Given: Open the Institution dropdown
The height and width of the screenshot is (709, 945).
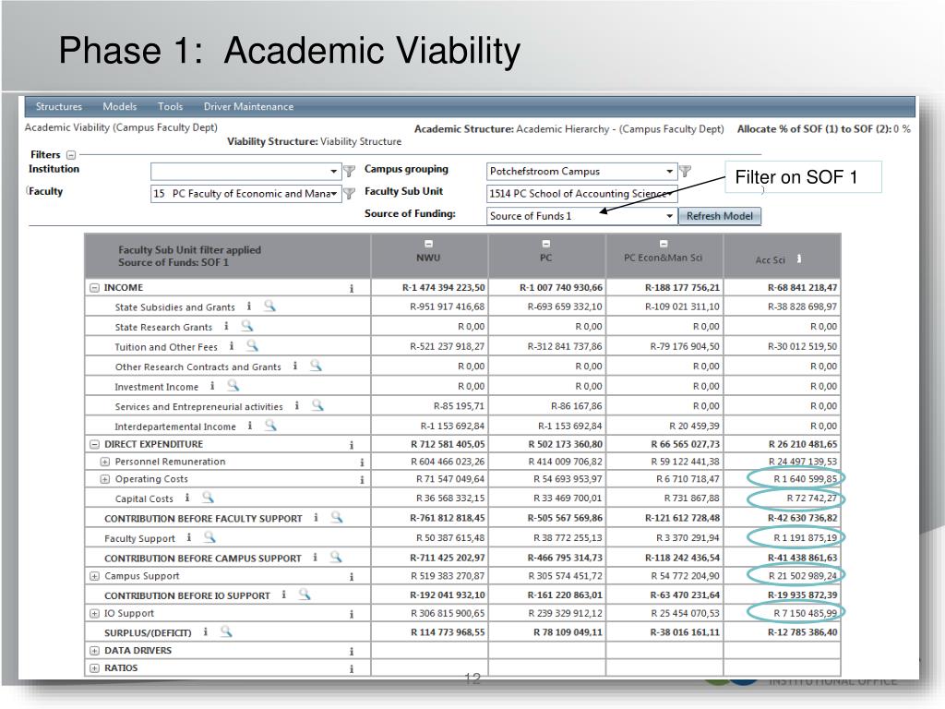Looking at the screenshot, I should [x=245, y=171].
